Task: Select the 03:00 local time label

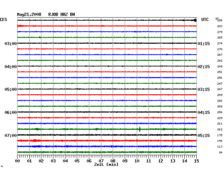Action: click(x=11, y=43)
